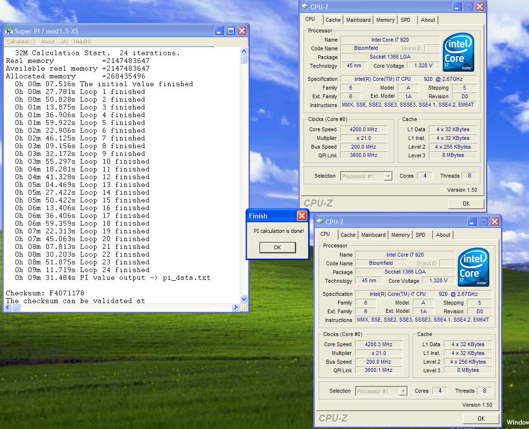529x429 pixels.
Task: Click the Bloomfield code name in top CPU-Z
Action: (366, 48)
